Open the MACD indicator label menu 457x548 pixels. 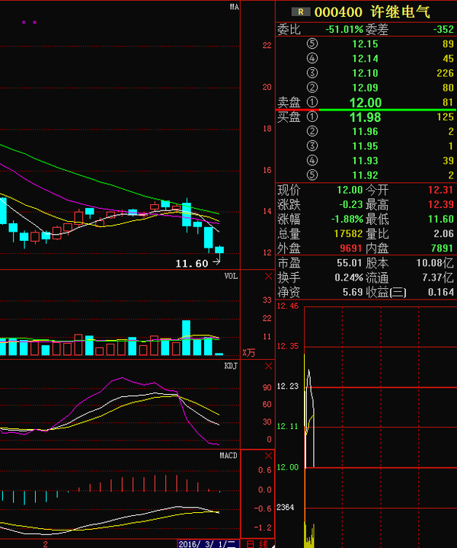(x=229, y=456)
